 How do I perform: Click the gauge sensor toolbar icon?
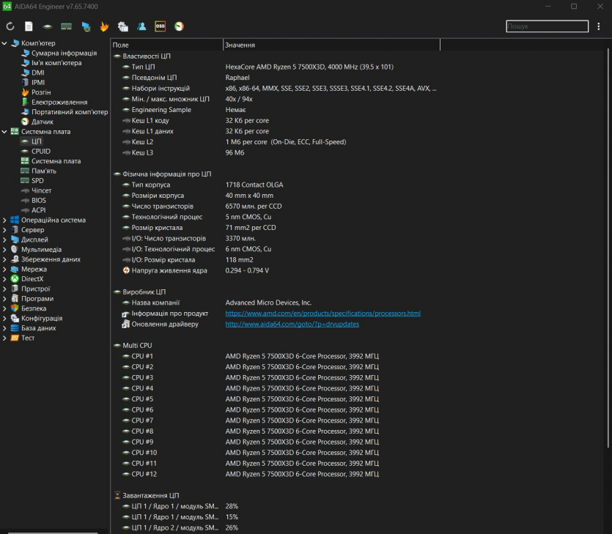tap(179, 26)
